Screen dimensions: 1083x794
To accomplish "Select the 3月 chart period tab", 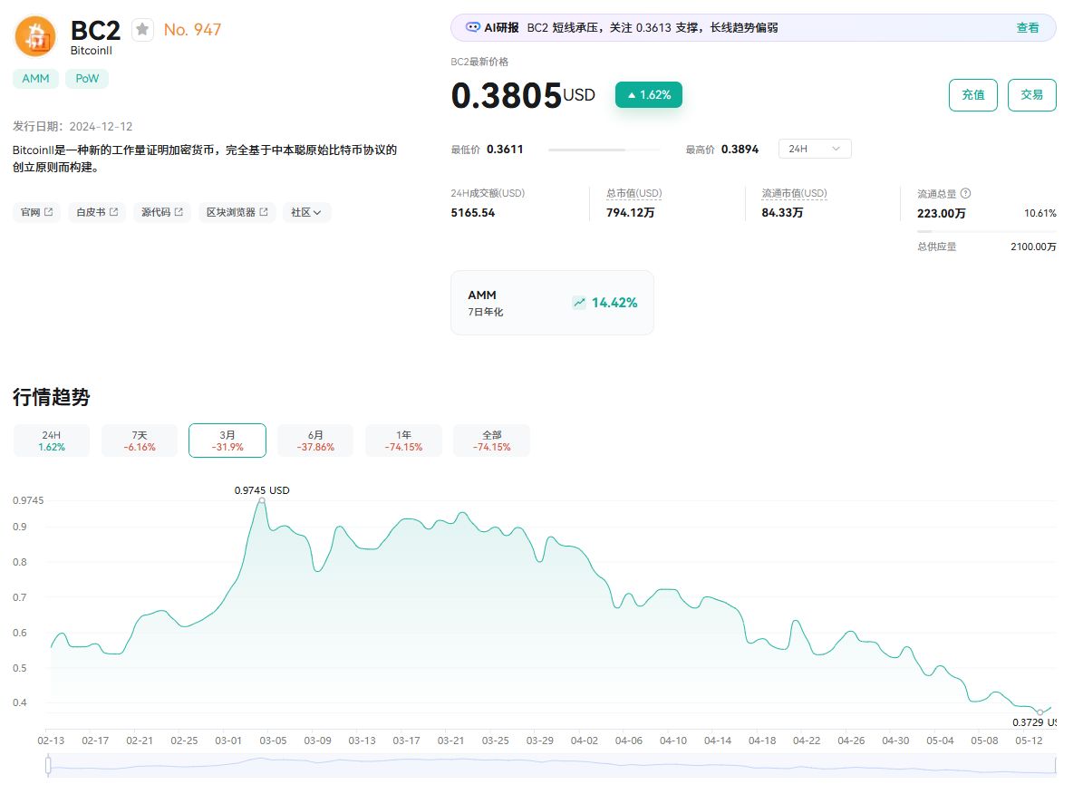I will click(227, 441).
